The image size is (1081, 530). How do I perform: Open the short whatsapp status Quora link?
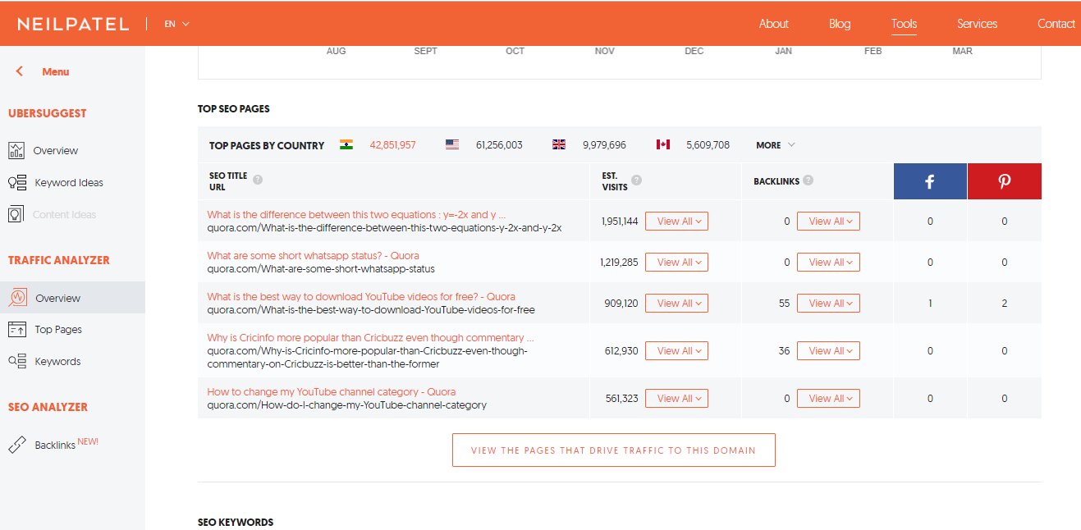pos(313,256)
